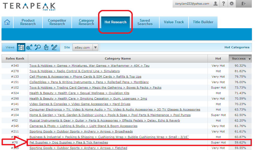Click the help question mark icon
Viewport: 255px width, 150px height.
pos(224,4)
